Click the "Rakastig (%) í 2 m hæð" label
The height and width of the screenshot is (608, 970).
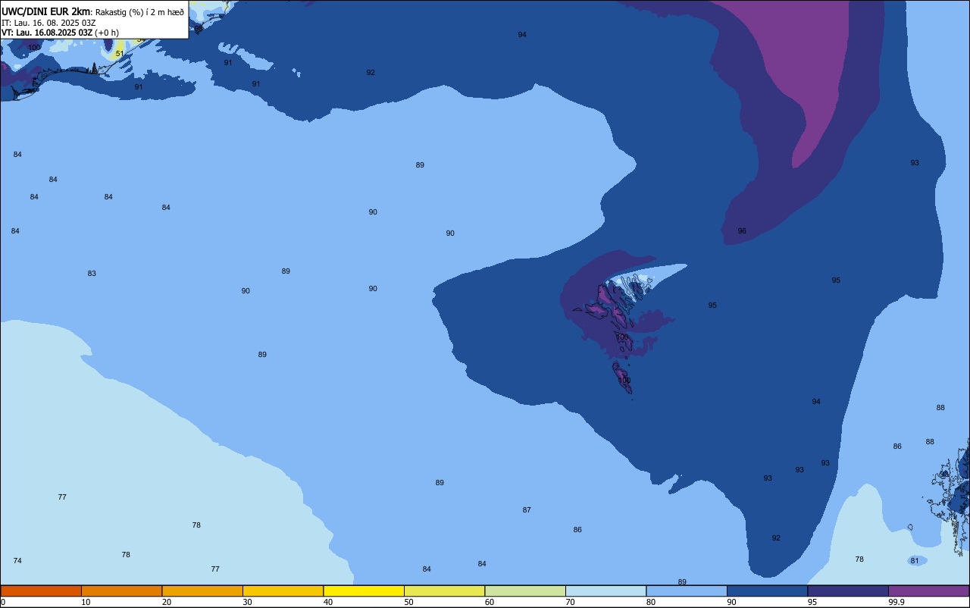pos(139,12)
